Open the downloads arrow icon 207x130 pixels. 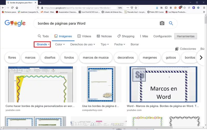point(157,8)
